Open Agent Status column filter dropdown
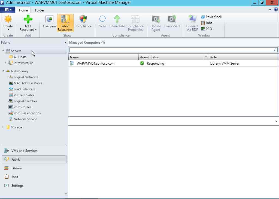The width and height of the screenshot is (279, 199). tap(206, 57)
